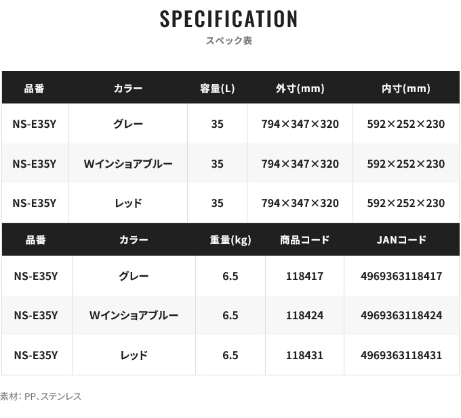Viewport: 461px width, 418px height.
Task: Click product code 118417
Action: click(304, 276)
